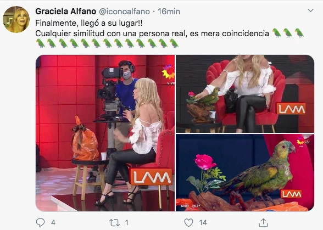Click the reply count 4
This screenshot has height=230, width=323.
53,222
